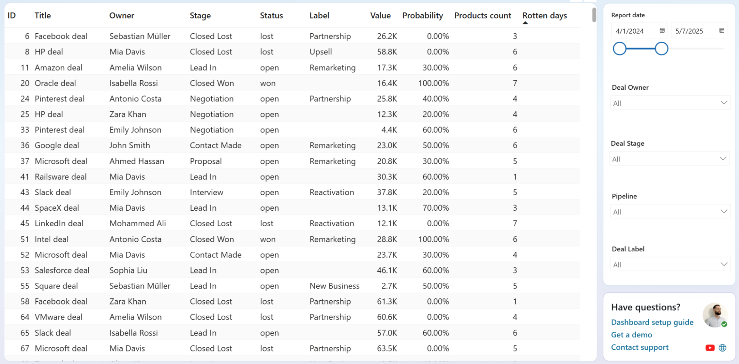739x364 pixels.
Task: Select the Salesforce deal title cell
Action: [62, 270]
